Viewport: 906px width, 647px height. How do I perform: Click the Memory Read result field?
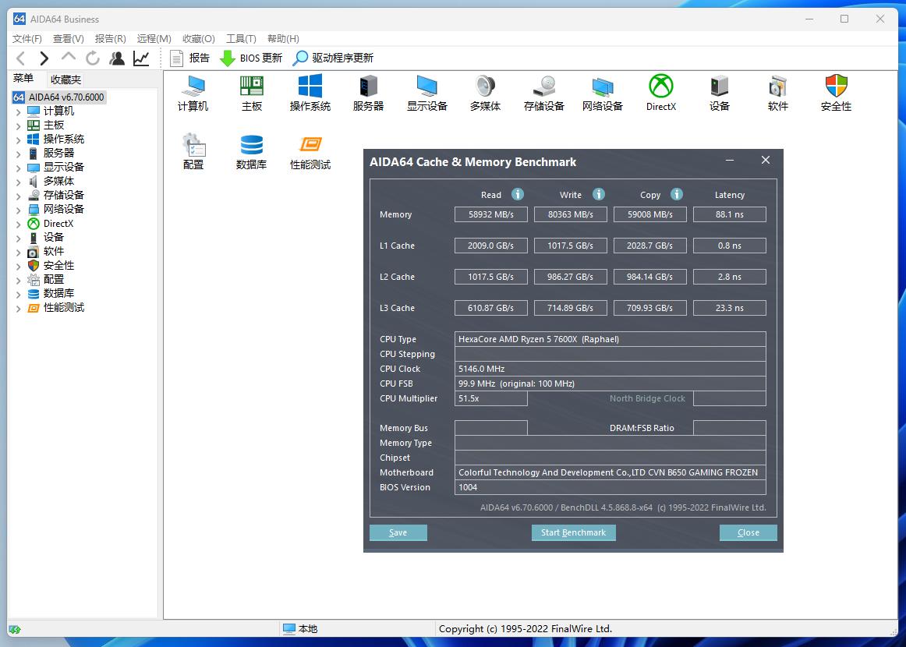[x=491, y=214]
